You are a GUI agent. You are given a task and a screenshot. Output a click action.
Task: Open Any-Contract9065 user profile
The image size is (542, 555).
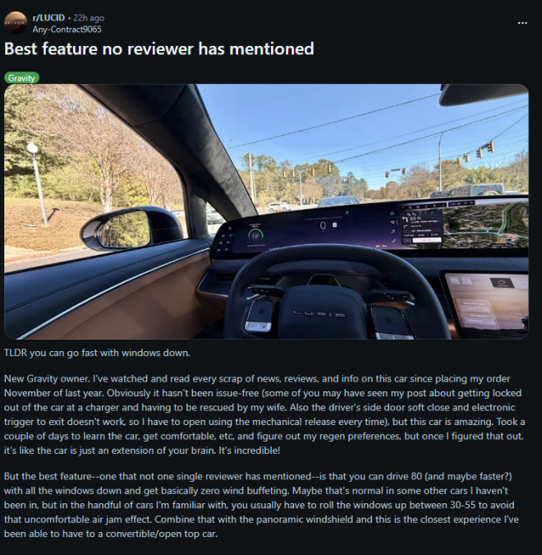[67, 30]
